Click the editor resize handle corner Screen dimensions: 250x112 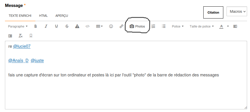pos(246,108)
